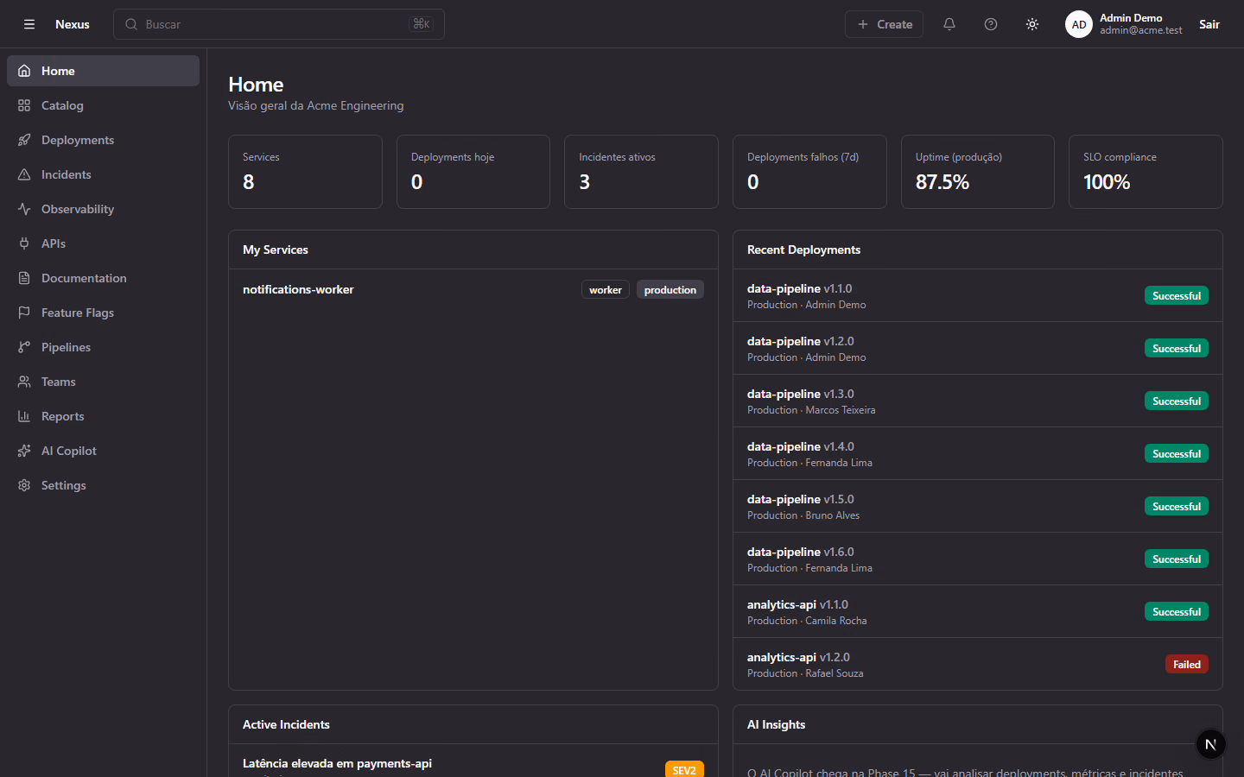The width and height of the screenshot is (1244, 777).
Task: Go to Home in the sidebar
Action: coord(103,71)
